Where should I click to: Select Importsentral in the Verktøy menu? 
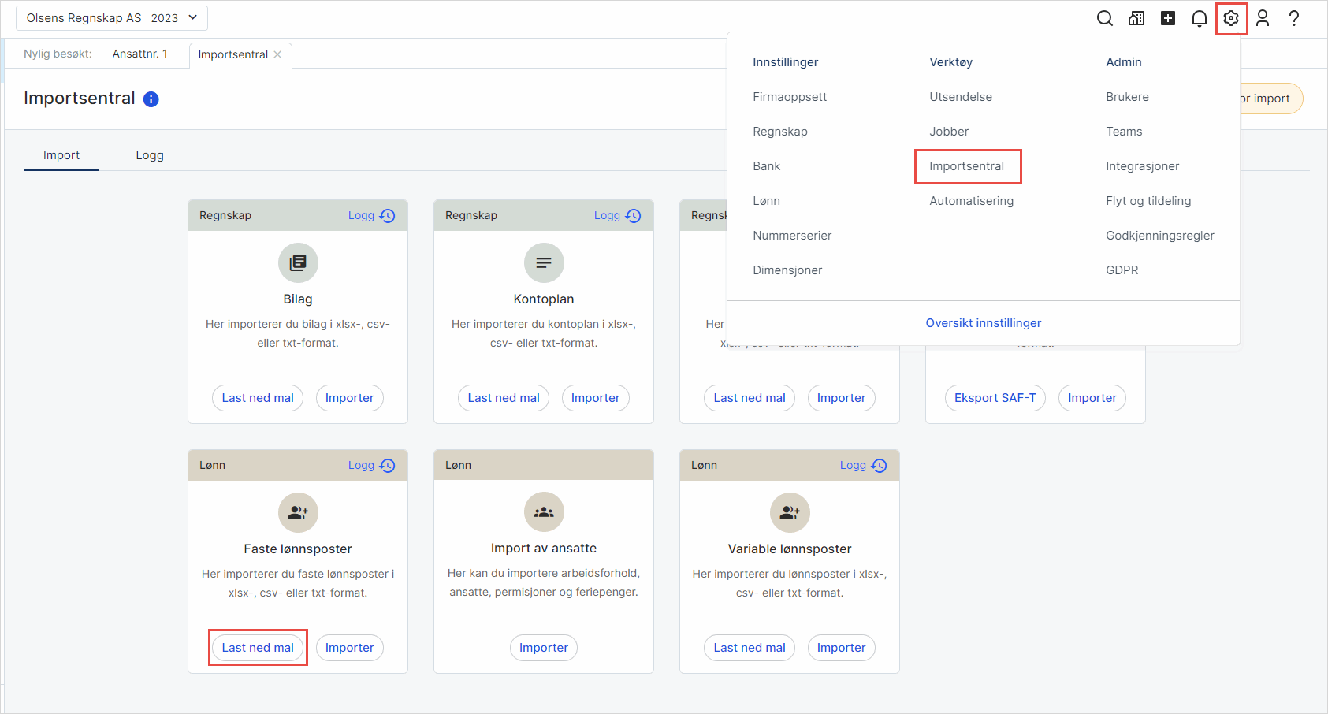tap(966, 166)
